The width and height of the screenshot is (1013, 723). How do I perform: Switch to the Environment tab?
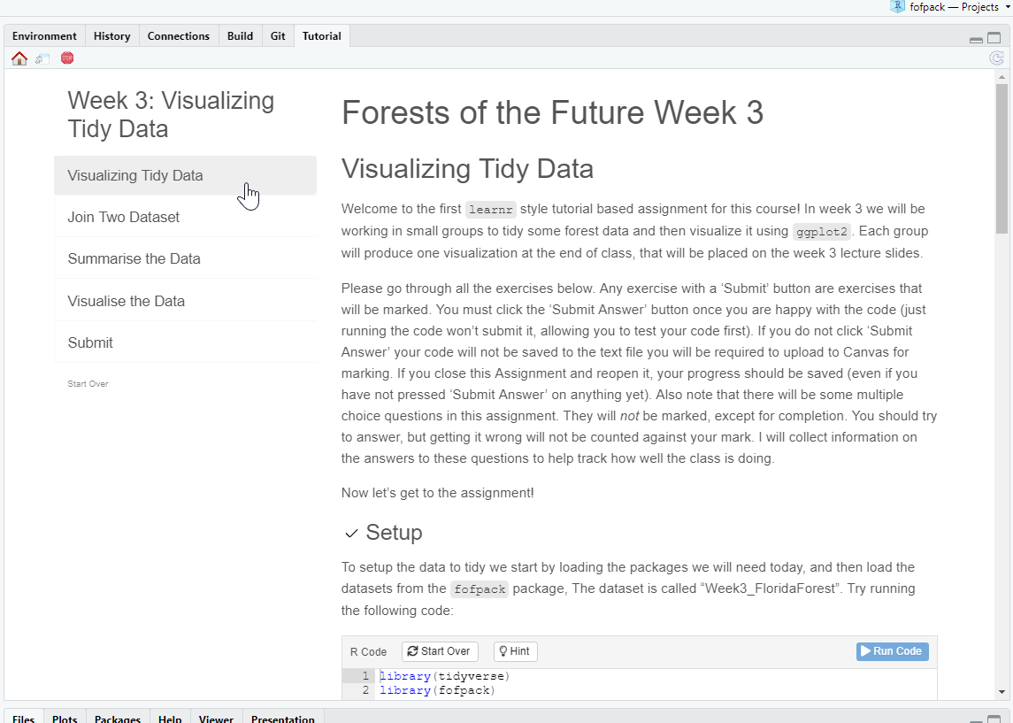point(44,36)
